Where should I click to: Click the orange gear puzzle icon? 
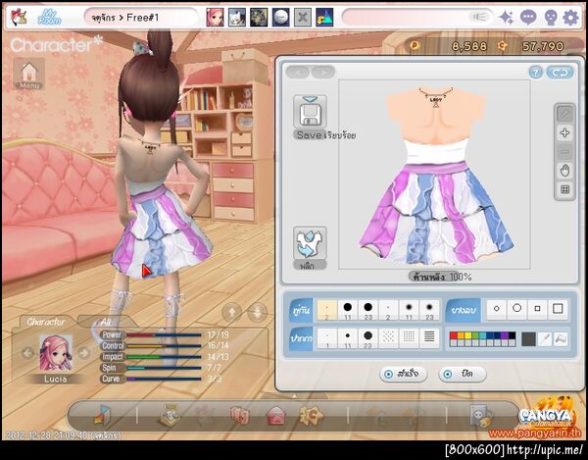pyautogui.click(x=312, y=415)
